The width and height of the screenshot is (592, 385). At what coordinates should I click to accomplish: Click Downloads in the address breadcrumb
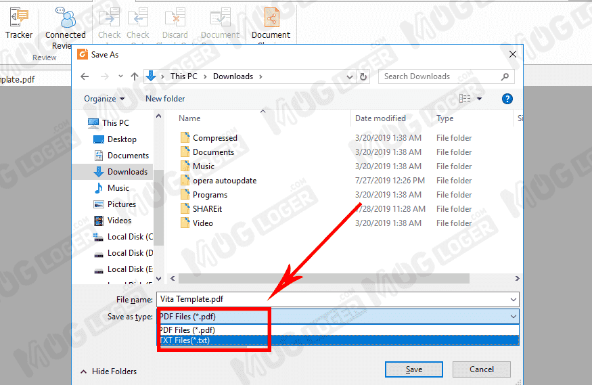pyautogui.click(x=233, y=76)
